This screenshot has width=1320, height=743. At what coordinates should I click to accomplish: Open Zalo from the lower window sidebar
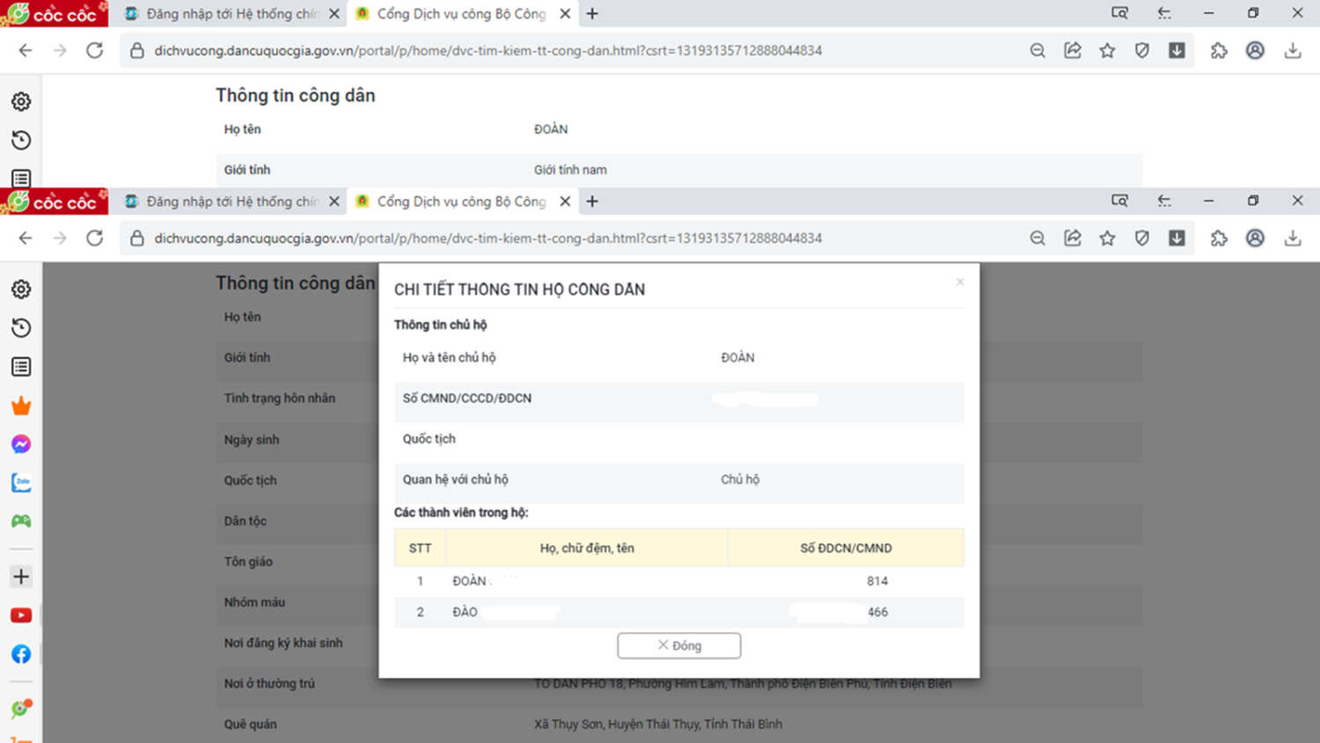pyautogui.click(x=21, y=482)
